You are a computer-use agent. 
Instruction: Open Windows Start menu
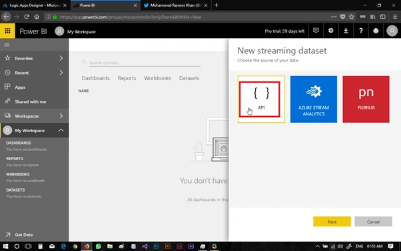click(5, 246)
